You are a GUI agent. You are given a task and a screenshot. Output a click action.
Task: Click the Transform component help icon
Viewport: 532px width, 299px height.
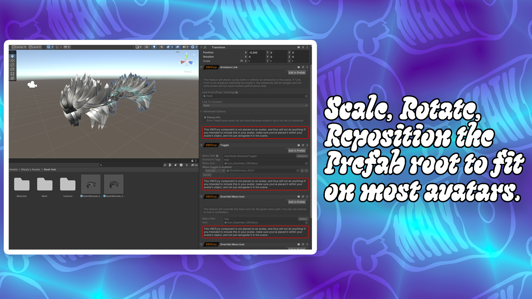pyautogui.click(x=299, y=48)
